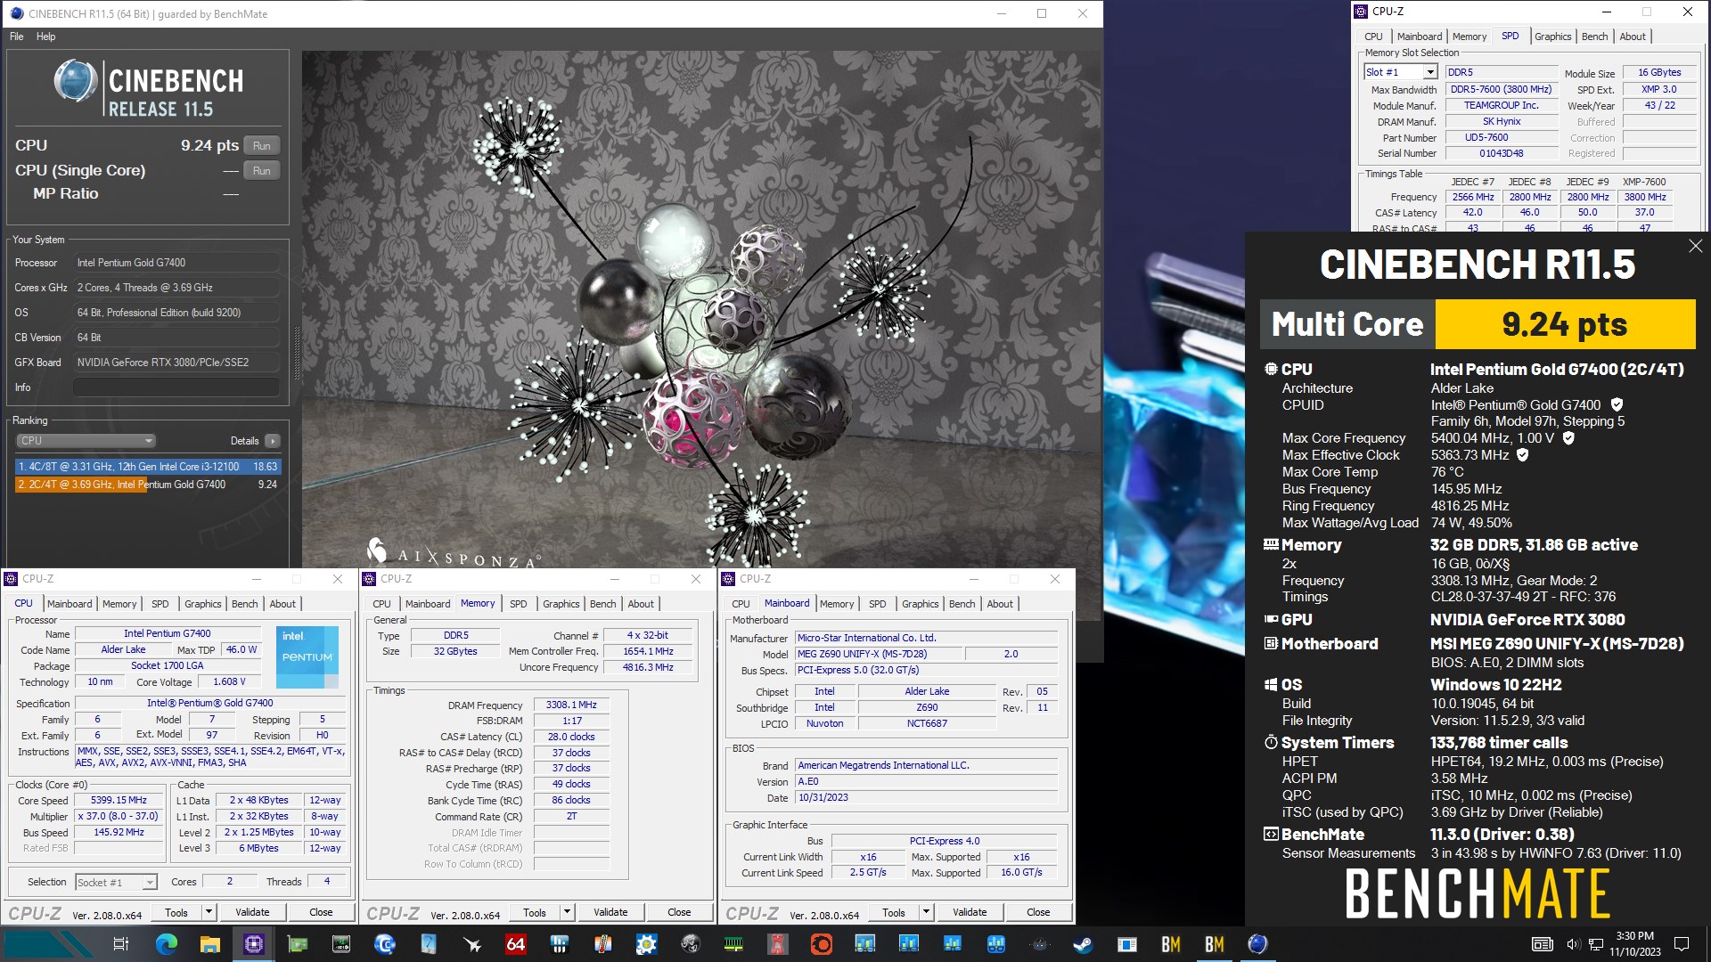Expand ranking Details arrow in Cinebench
This screenshot has height=962, width=1711.
(x=273, y=441)
